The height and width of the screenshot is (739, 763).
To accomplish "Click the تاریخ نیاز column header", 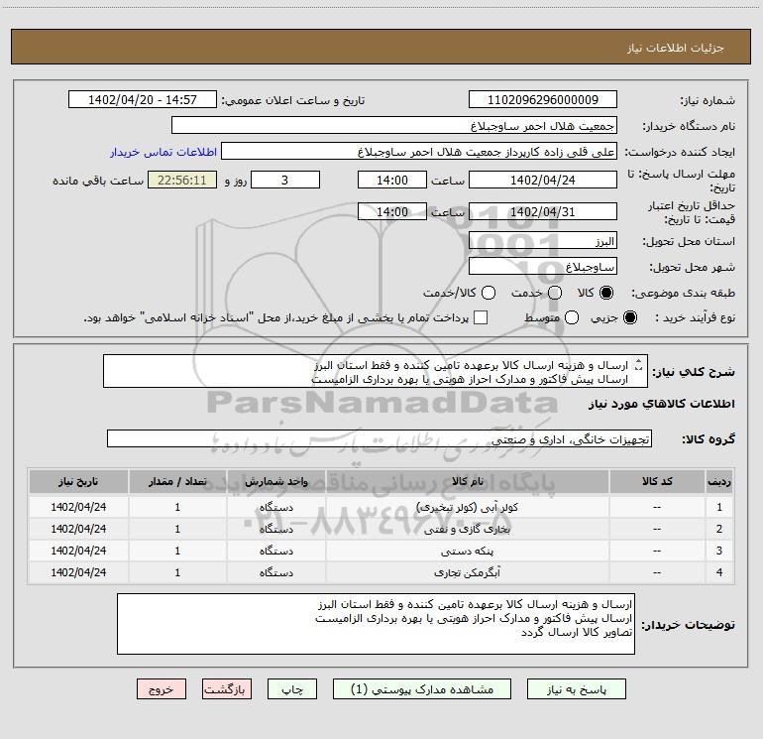I will pyautogui.click(x=78, y=481).
